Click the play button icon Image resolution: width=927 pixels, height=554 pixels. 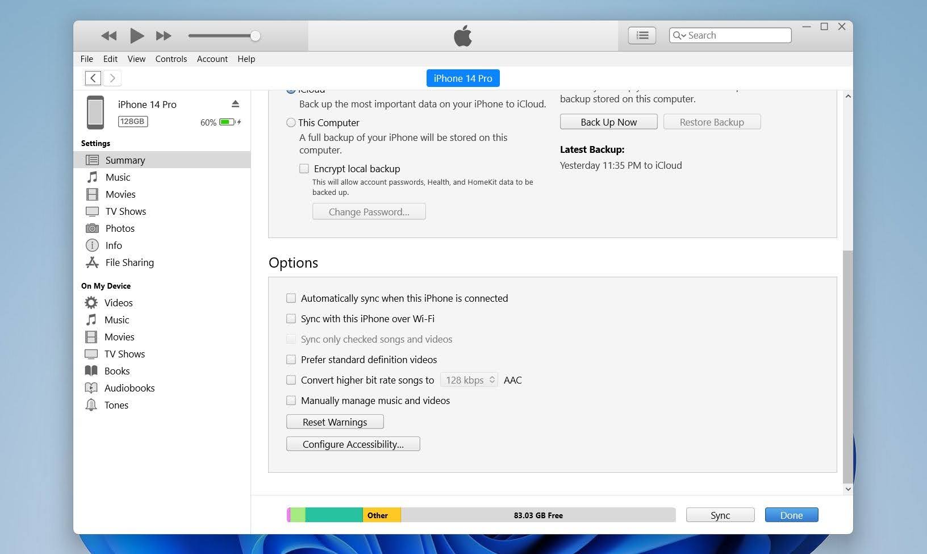click(136, 36)
